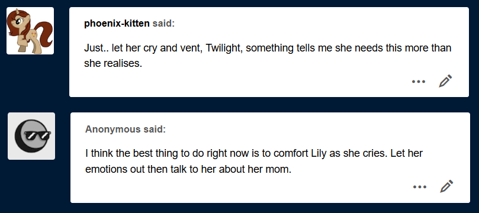479x213 pixels.
Task: Visit the phoenix-kitten blog link
Action: click(117, 24)
